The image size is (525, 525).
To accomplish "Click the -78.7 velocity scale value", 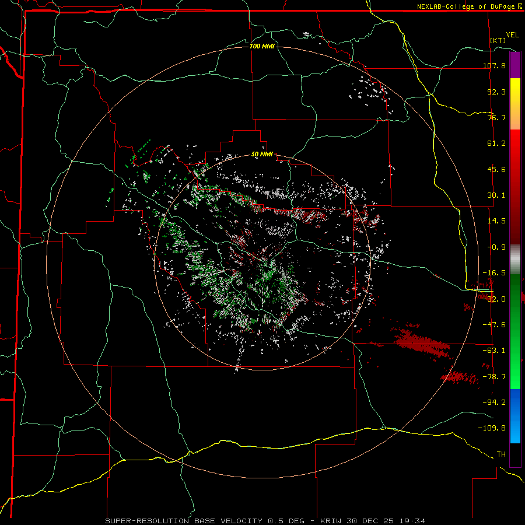I will 494,377.
